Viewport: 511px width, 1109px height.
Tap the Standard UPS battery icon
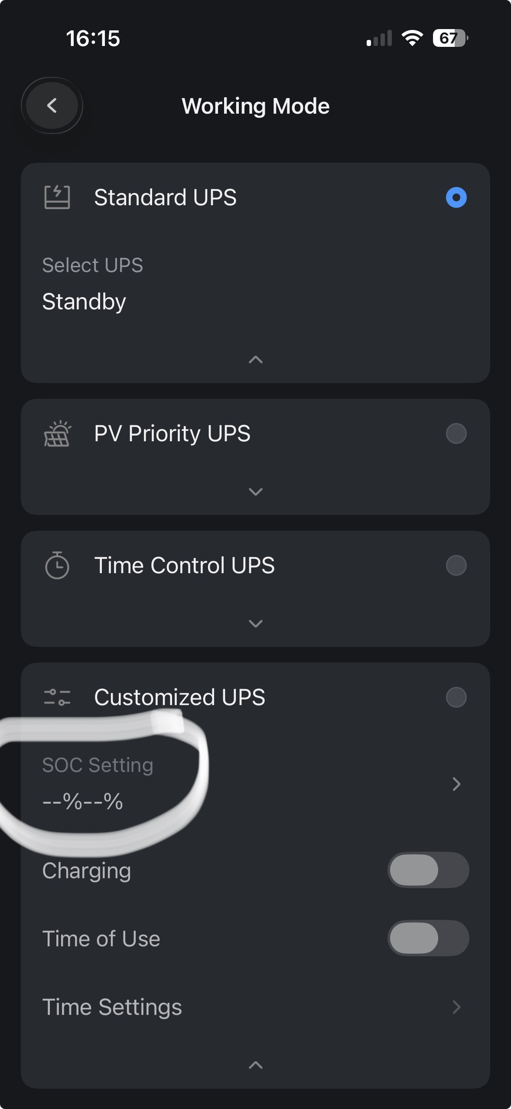click(57, 197)
